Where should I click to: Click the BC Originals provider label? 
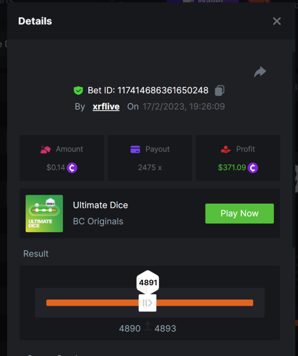(x=98, y=221)
